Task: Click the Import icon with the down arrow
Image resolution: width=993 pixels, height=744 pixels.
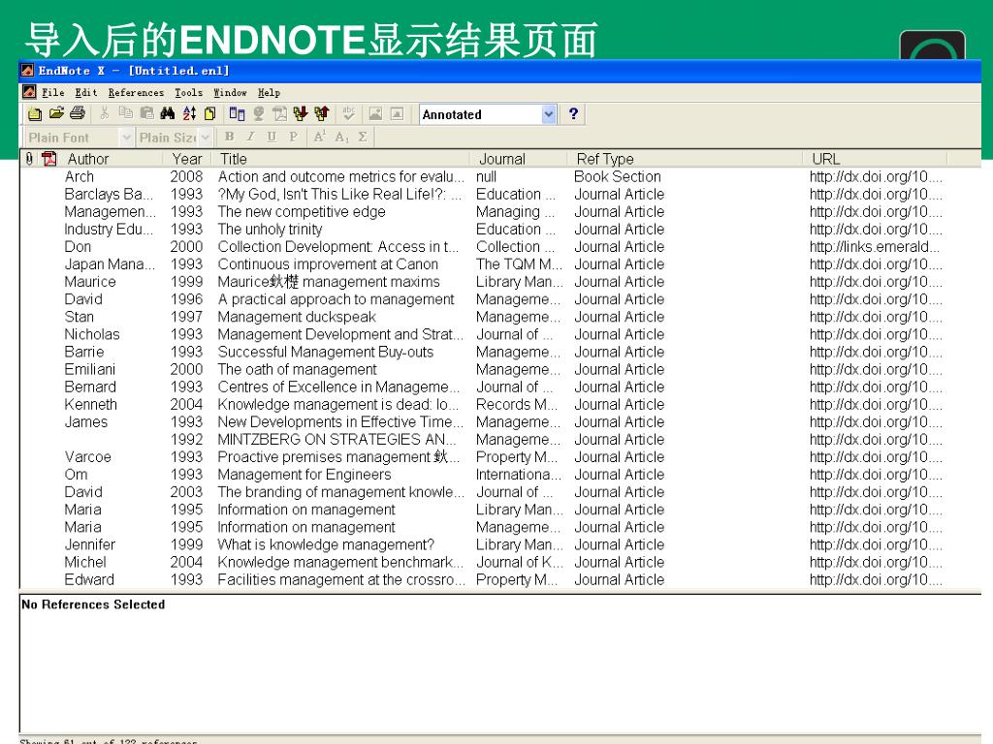Action: [301, 114]
